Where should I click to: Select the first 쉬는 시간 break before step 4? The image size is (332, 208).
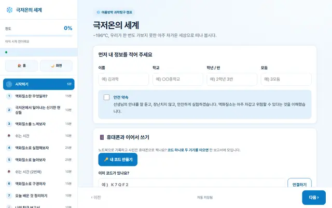point(39,136)
